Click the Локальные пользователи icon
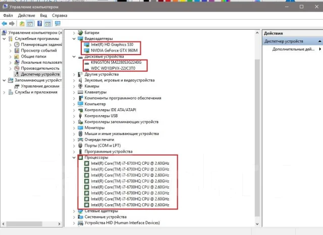The height and width of the screenshot is (235, 323). pos(17,62)
